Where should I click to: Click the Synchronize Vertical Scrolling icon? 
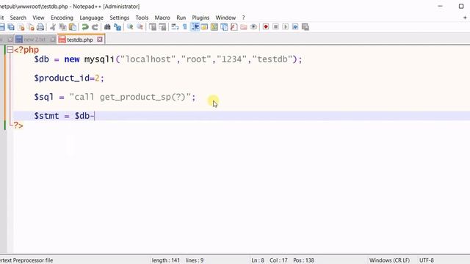153,27
